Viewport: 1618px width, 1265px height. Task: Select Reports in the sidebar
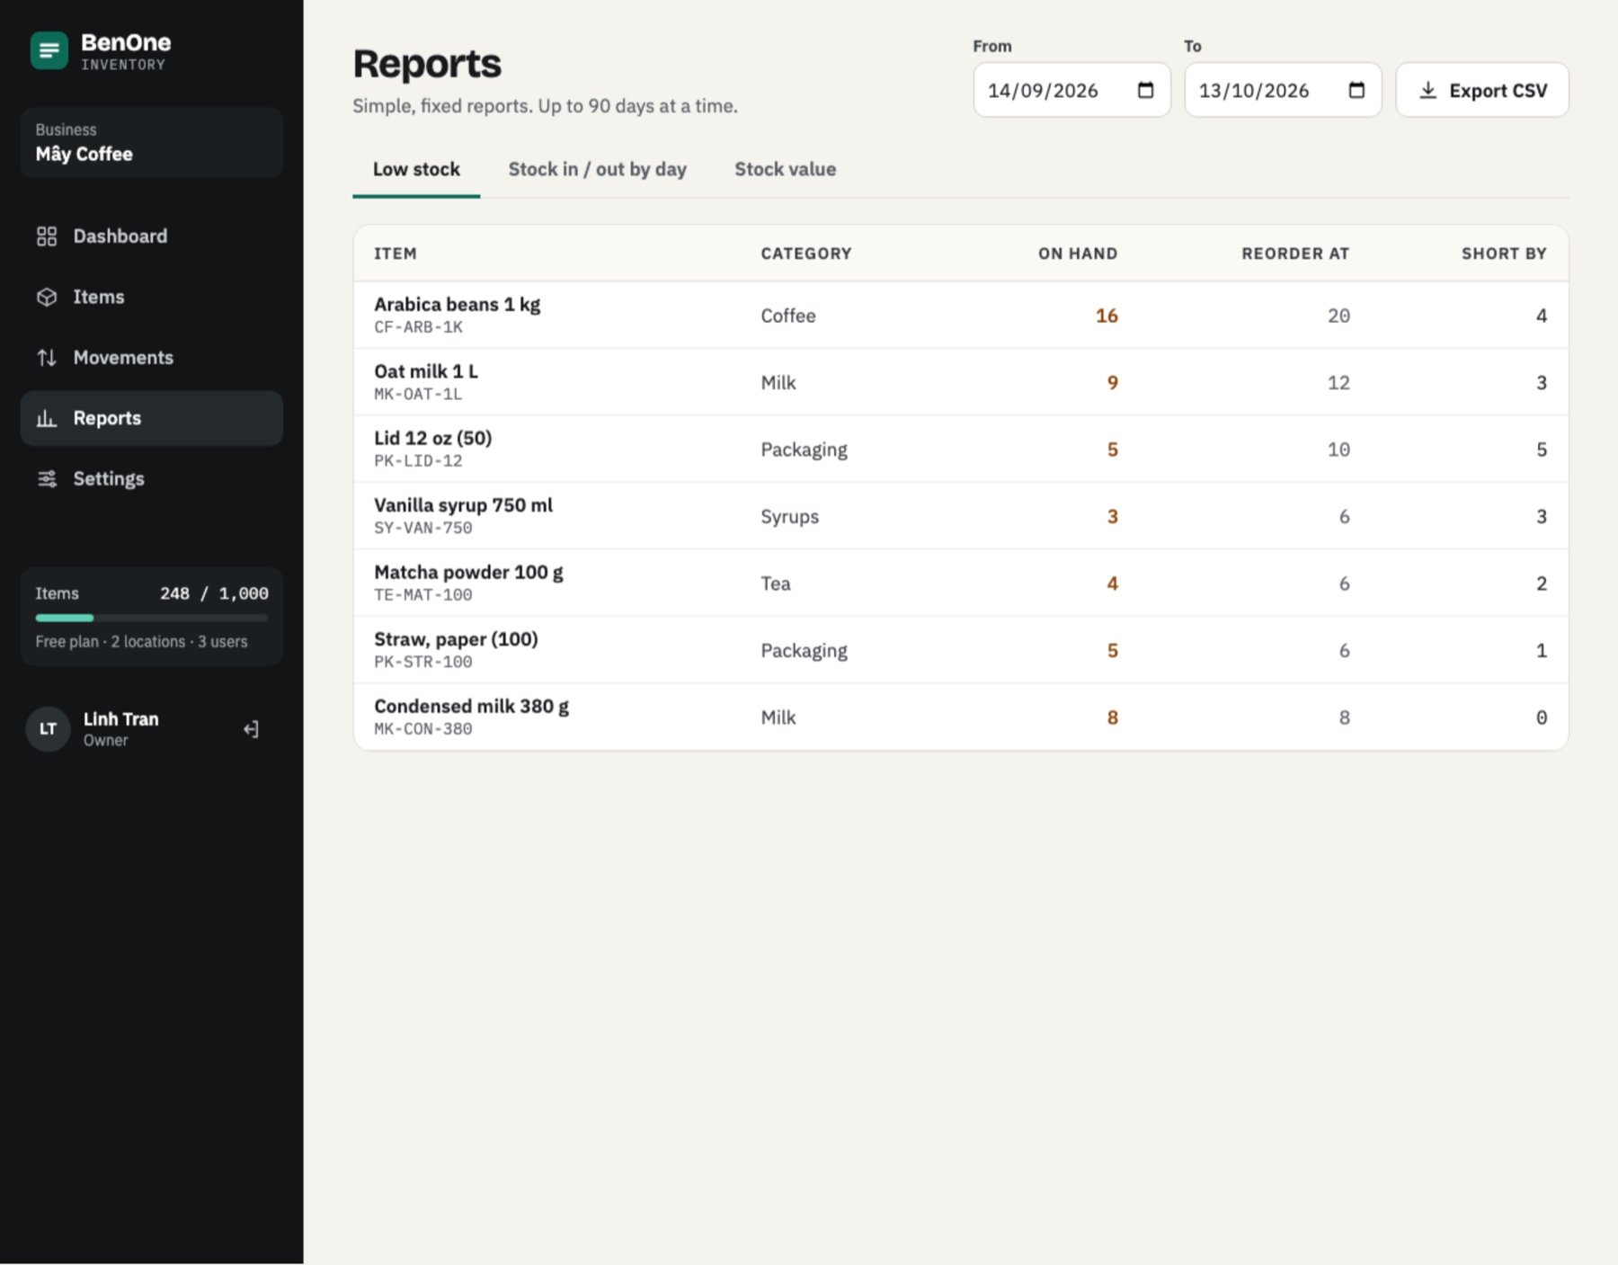coord(152,418)
